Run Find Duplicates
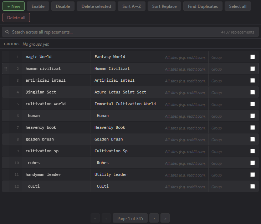The height and width of the screenshot is (224, 261). point(203,6)
